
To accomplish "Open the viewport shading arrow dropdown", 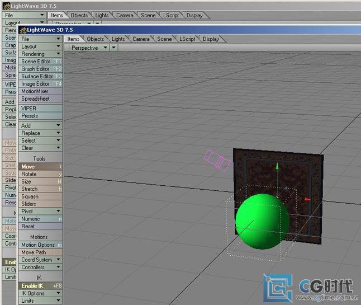I will pos(114,48).
